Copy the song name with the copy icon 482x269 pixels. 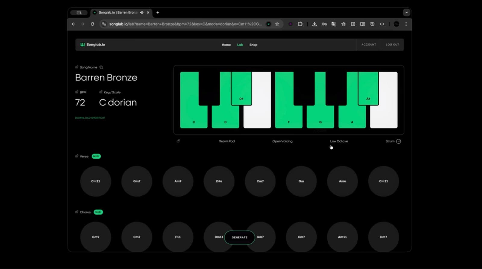coord(101,67)
